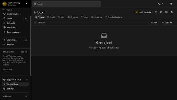Tick the Select all checkbox
This screenshot has height=100, width=177.
[35, 23]
